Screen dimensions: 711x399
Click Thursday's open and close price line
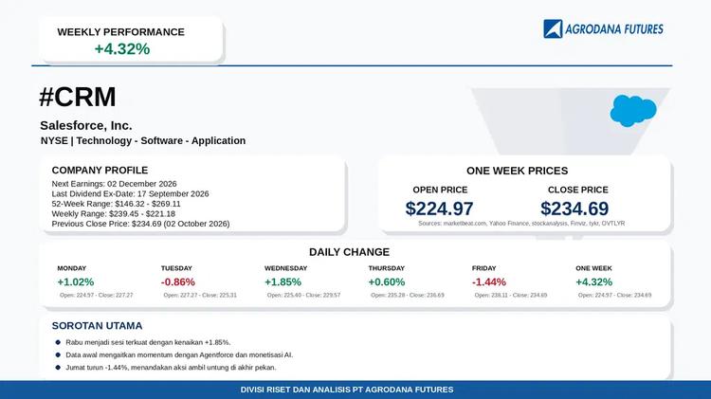coord(408,295)
